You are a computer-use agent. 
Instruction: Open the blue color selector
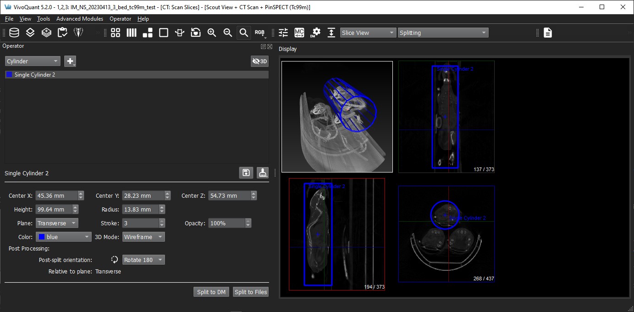click(x=64, y=237)
